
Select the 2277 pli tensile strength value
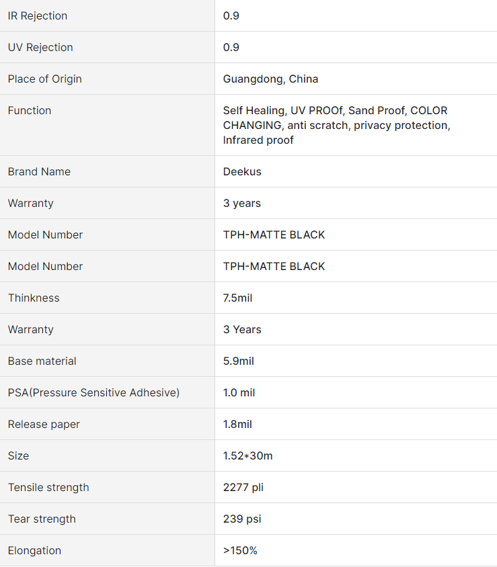(x=243, y=488)
